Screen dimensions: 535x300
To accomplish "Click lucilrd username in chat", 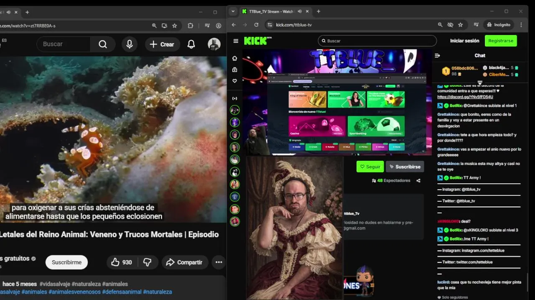I will 443,282.
